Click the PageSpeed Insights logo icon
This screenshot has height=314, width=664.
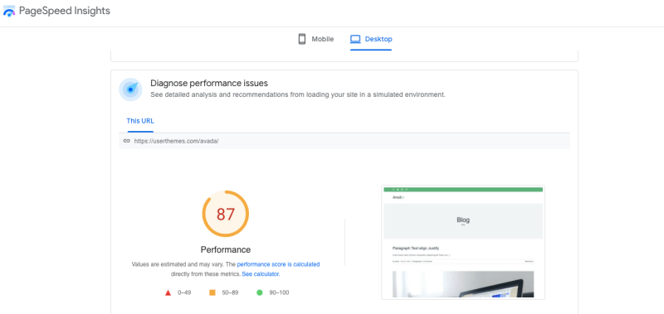[x=9, y=11]
